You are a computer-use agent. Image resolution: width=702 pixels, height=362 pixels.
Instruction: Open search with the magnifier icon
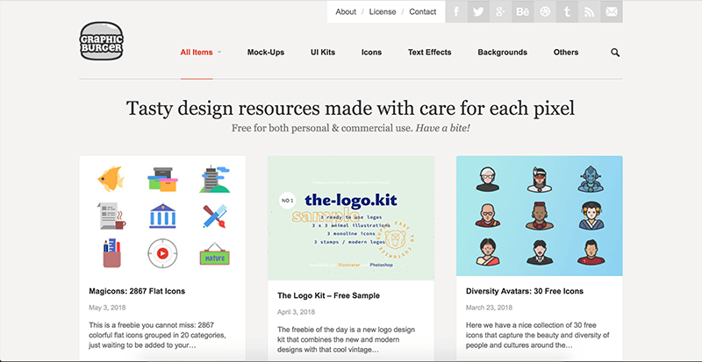pyautogui.click(x=615, y=53)
